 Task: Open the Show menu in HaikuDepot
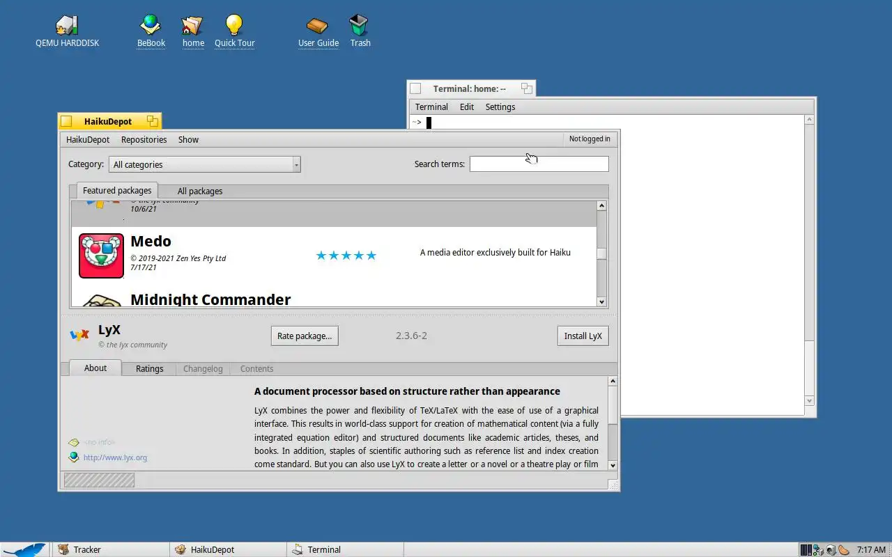188,139
